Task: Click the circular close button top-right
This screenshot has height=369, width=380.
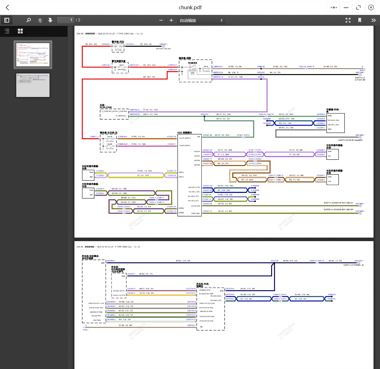Action: point(371,8)
